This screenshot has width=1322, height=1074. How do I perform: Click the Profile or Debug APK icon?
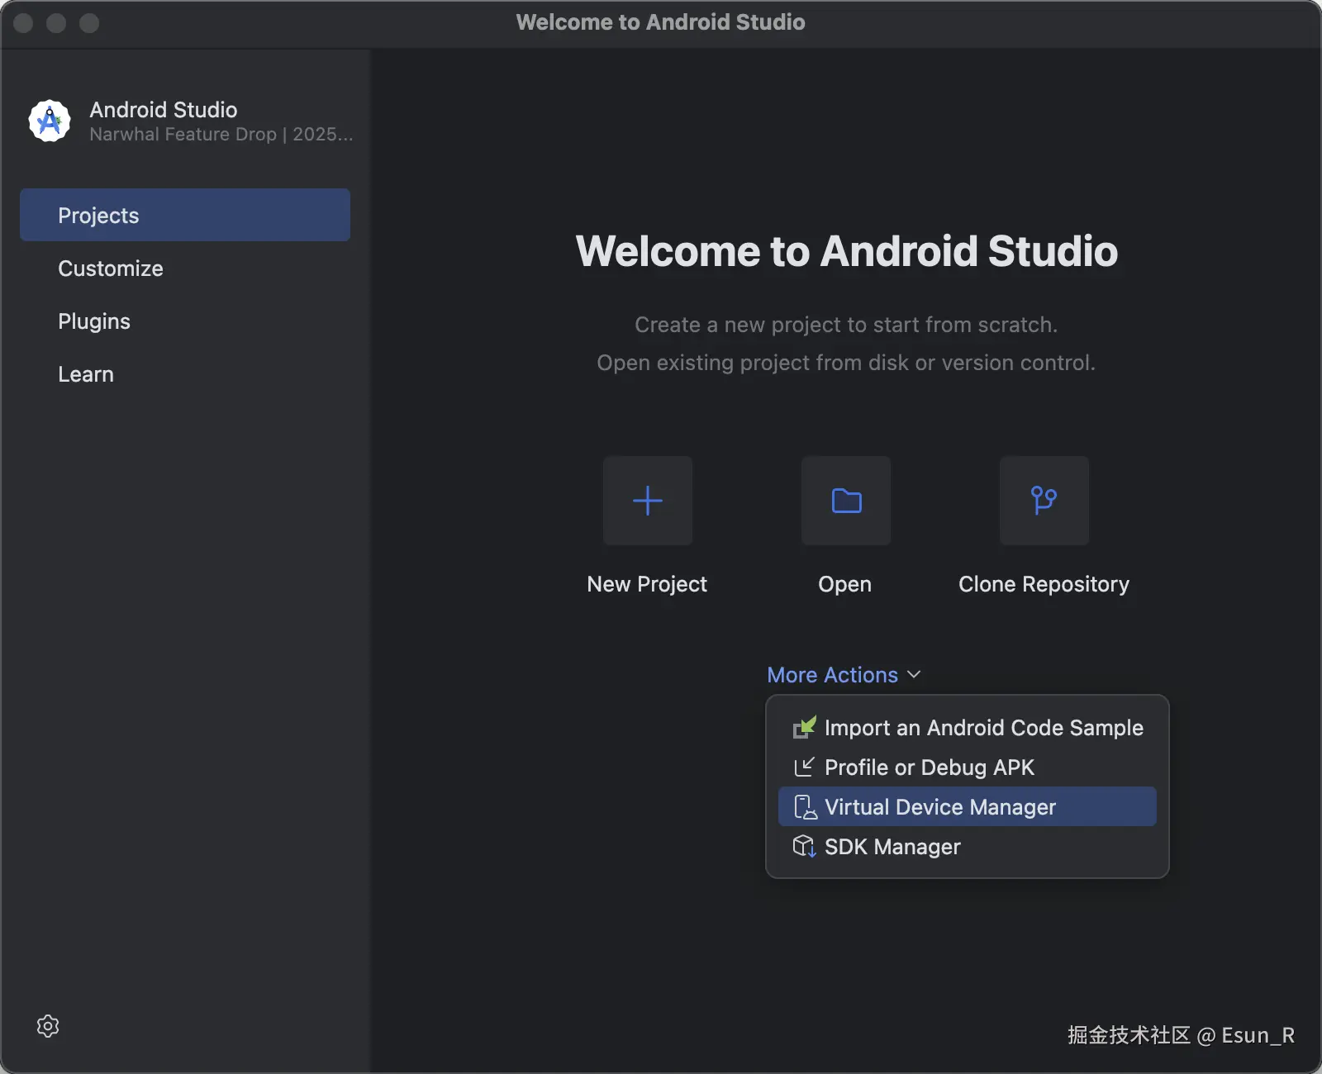point(805,767)
